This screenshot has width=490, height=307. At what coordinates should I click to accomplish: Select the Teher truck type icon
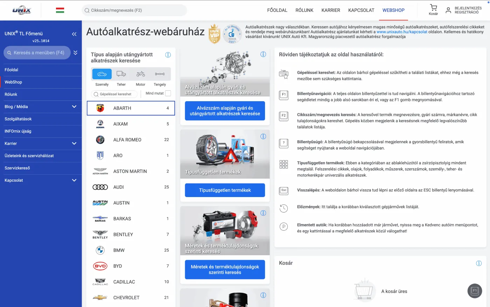[121, 74]
